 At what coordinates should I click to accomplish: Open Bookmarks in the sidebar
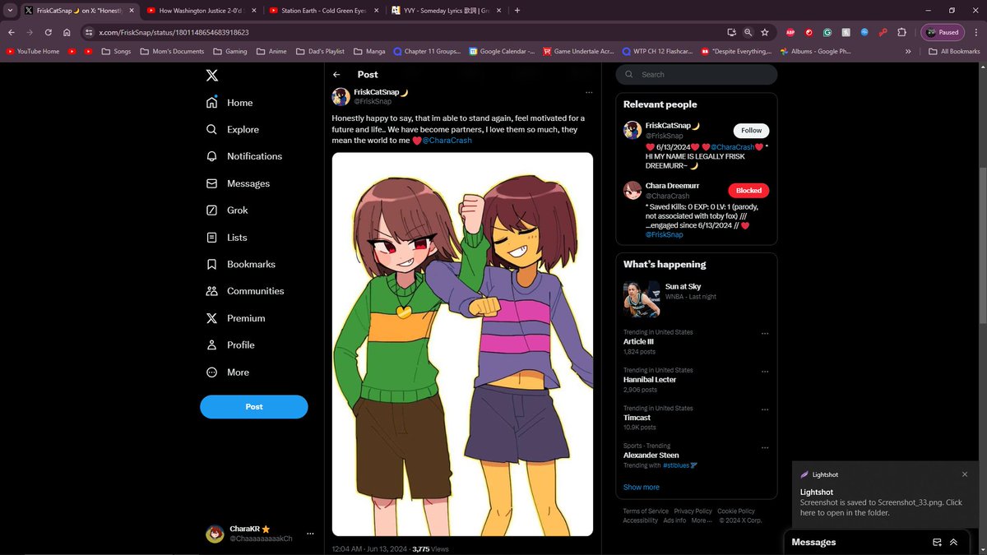point(241,264)
